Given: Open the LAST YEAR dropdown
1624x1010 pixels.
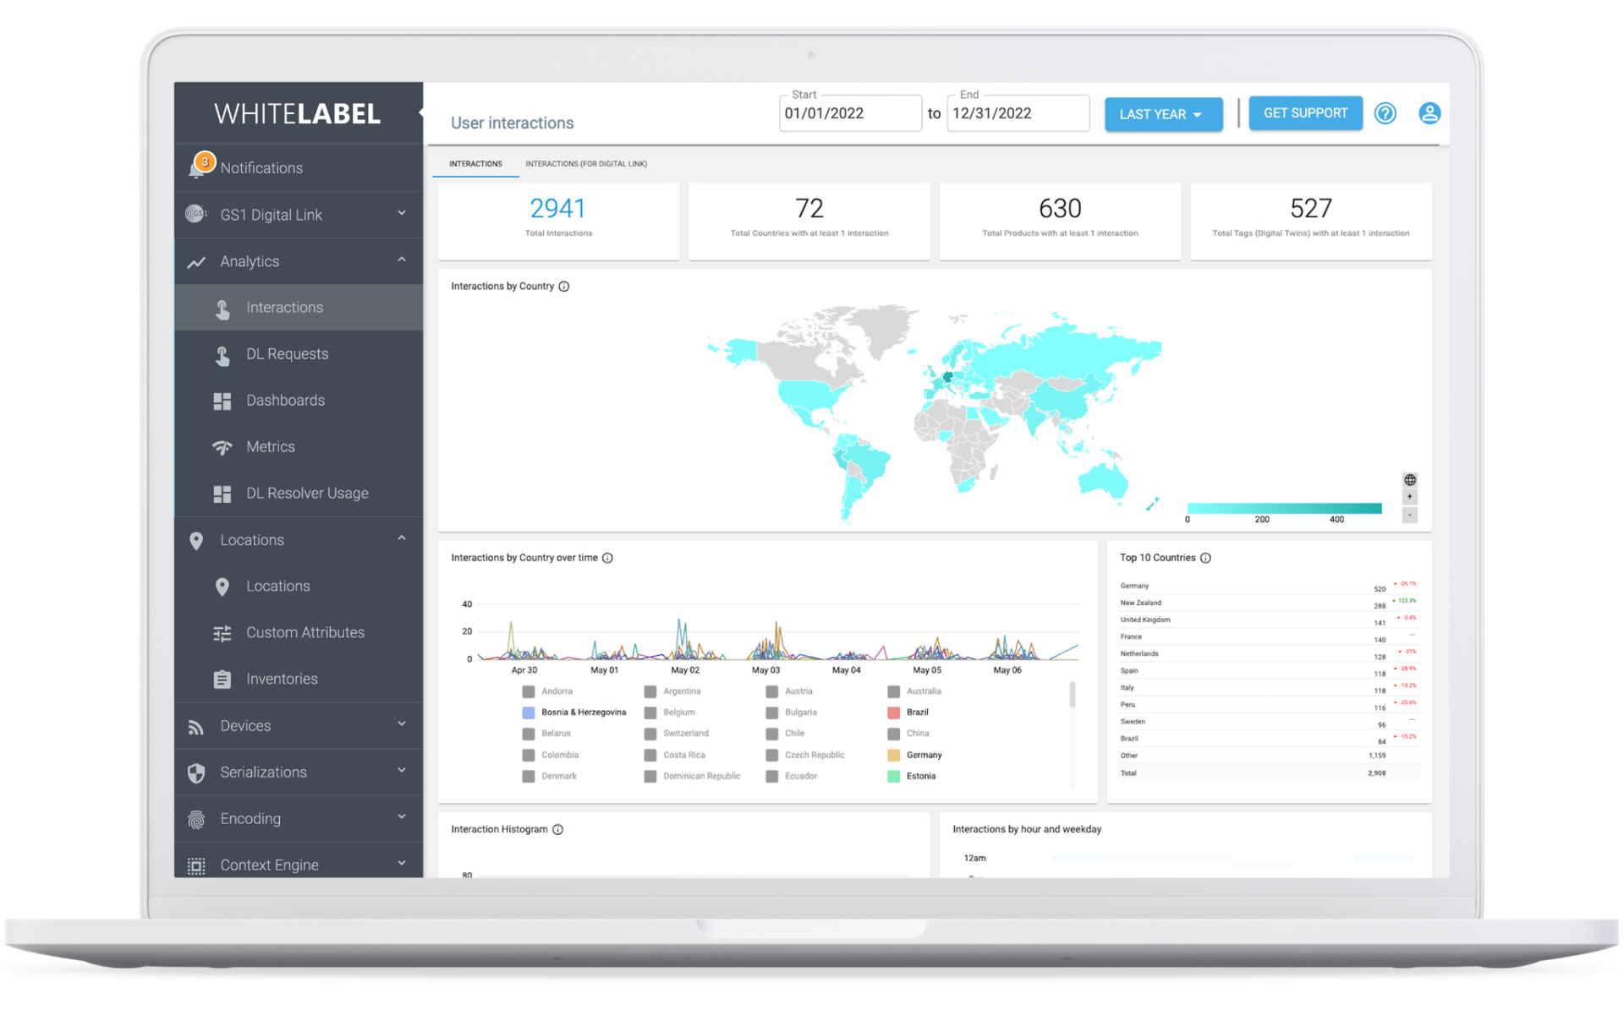Looking at the screenshot, I should [x=1163, y=113].
